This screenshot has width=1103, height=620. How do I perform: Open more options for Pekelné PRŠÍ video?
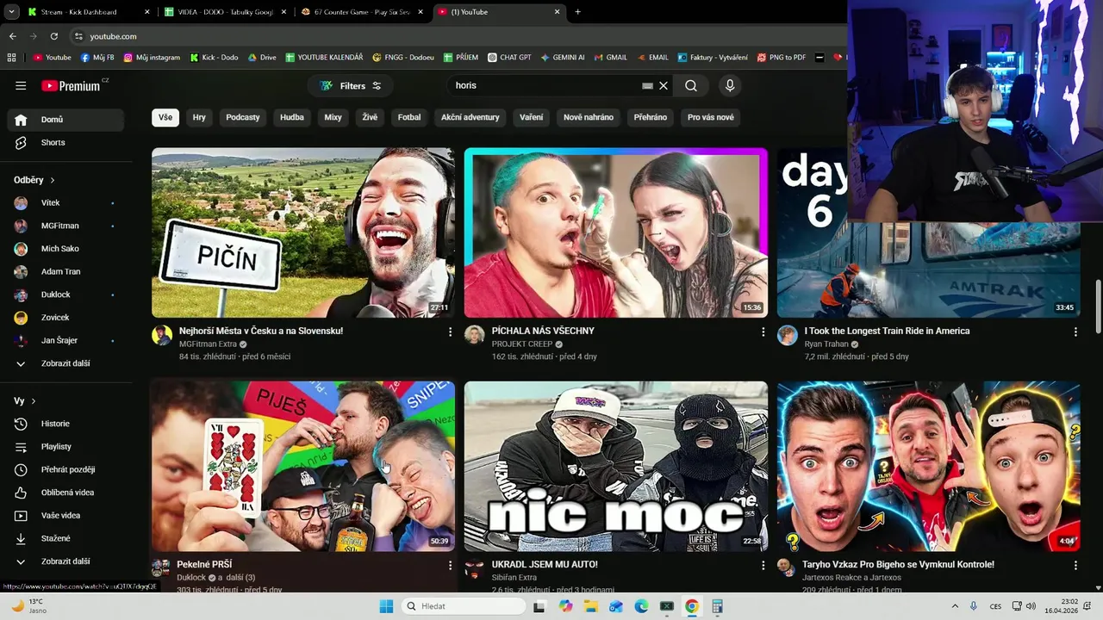[450, 565]
